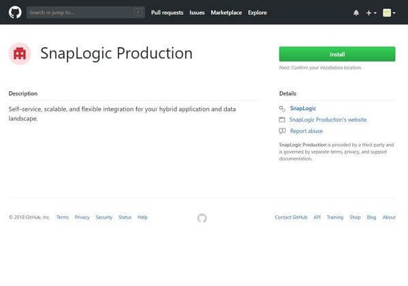
Task: Open the Security footer link
Action: (104, 217)
